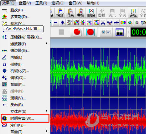Click the red record button

pyautogui.click(x=77, y=32)
